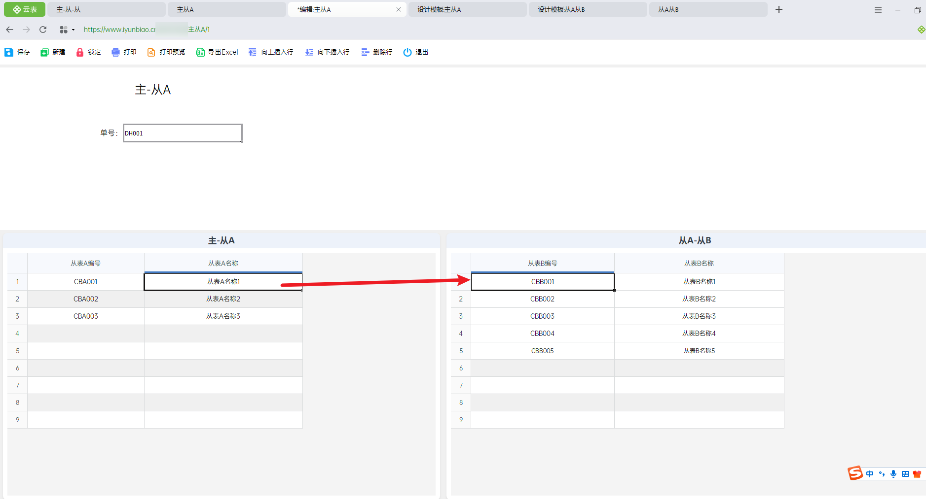Open Print Preview (打印预览) icon
The width and height of the screenshot is (926, 499).
coord(151,52)
